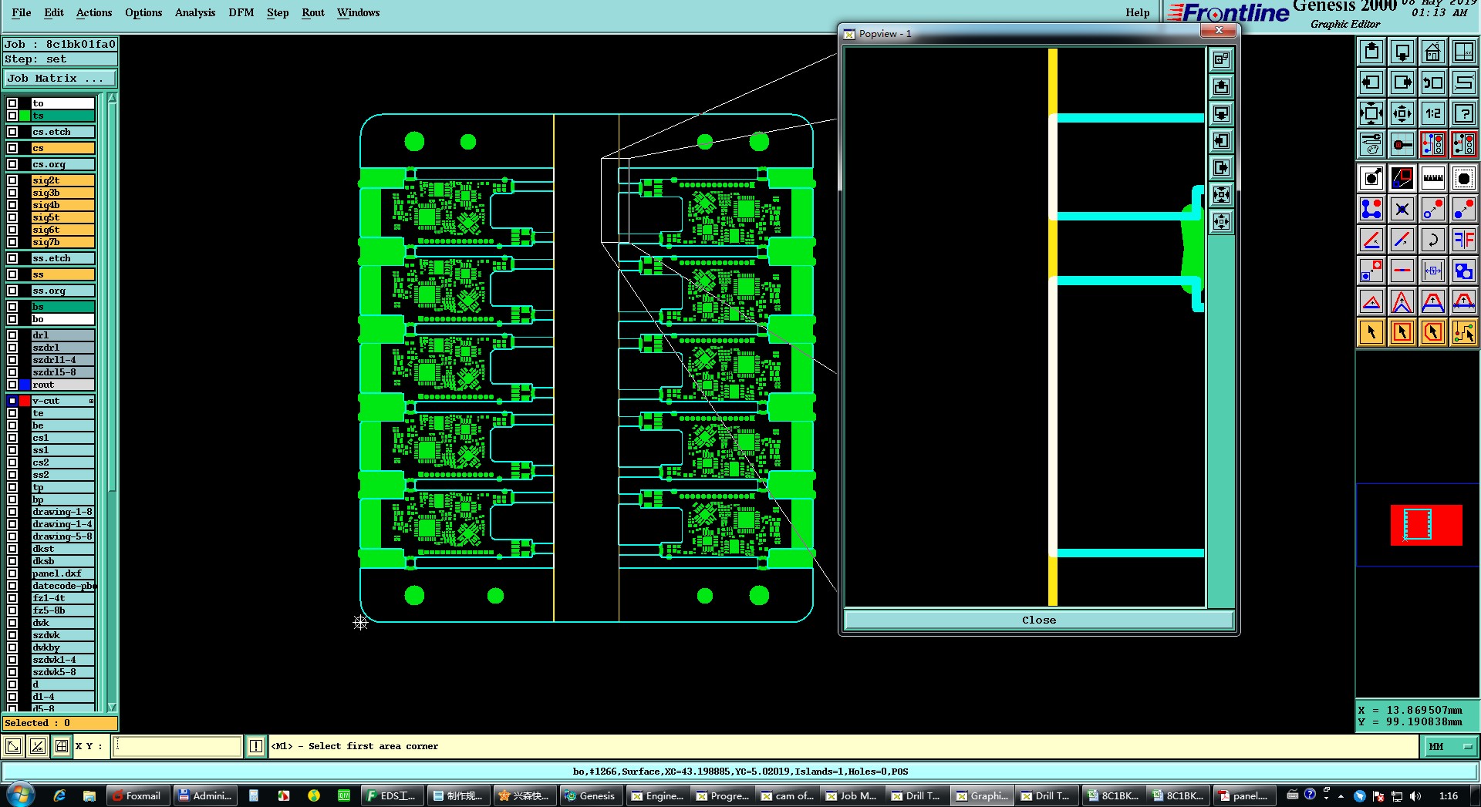Open Foxmail from the taskbar
Viewport: 1481px width, 807px height.
137,796
